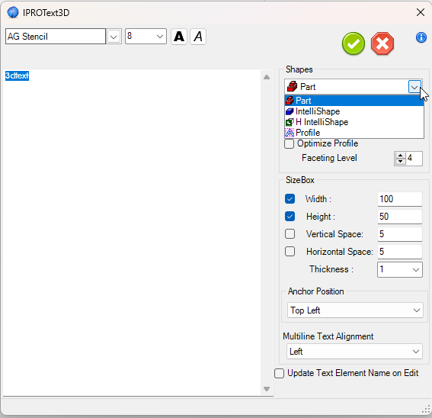Open the Anchor Position Top Left dropdown
The image size is (432, 418).
click(x=355, y=310)
